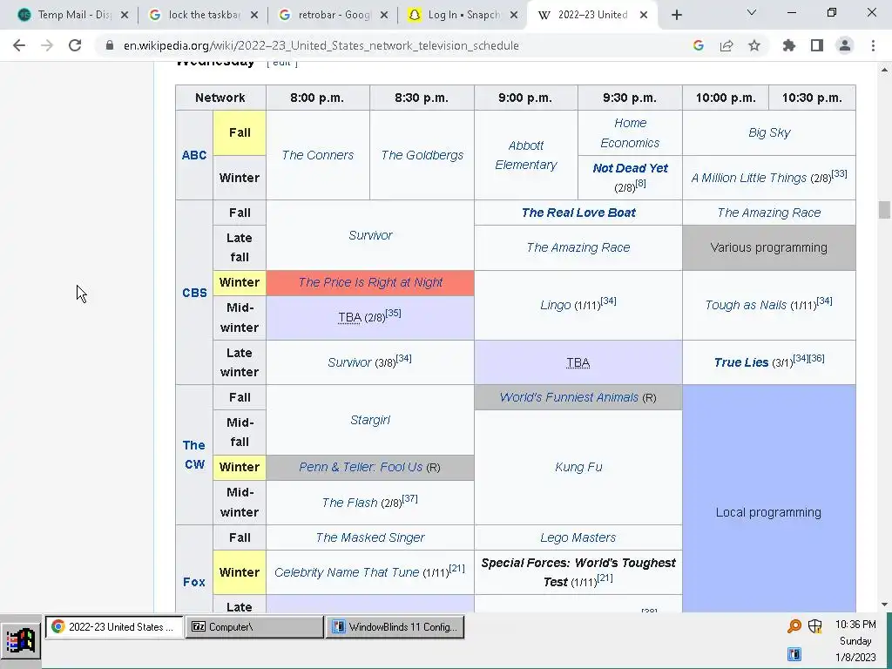Open The Masked Singer link

(x=370, y=537)
